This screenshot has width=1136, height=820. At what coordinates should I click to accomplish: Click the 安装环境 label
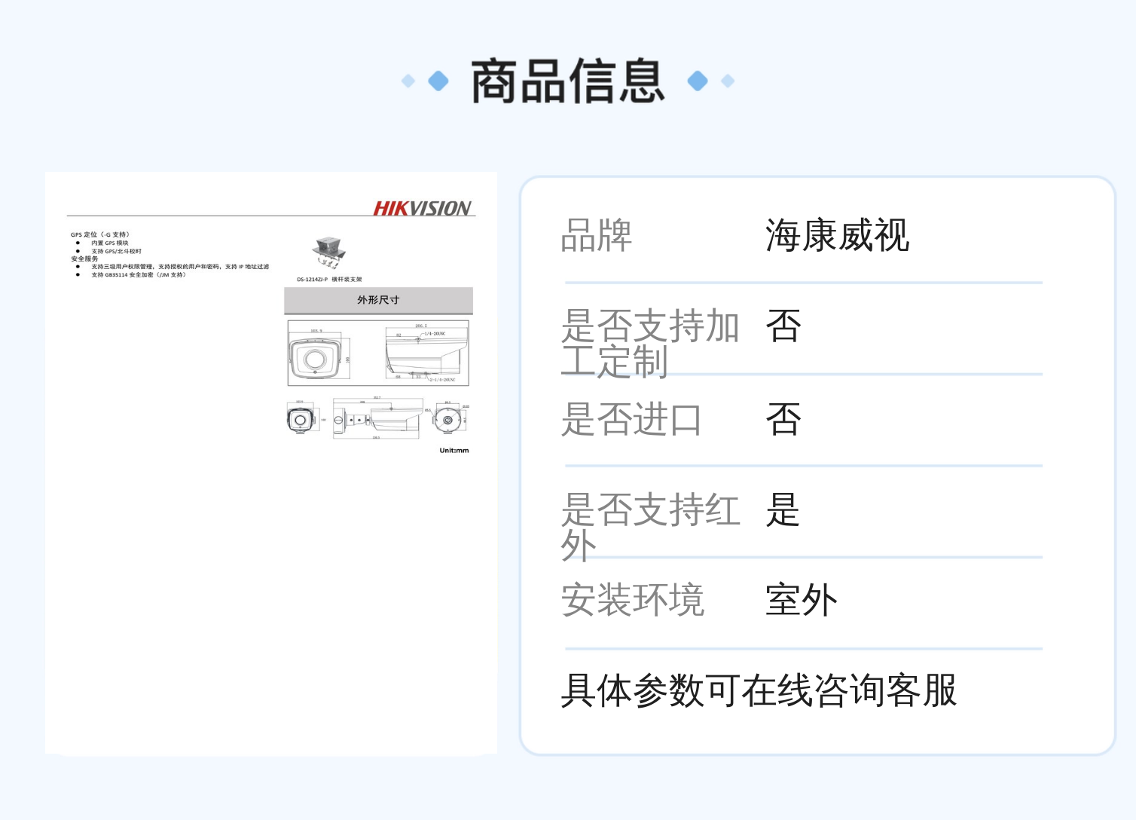pos(633,601)
